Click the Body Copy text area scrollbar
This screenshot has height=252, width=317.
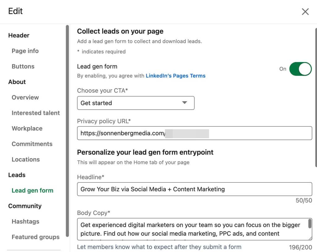(x=310, y=224)
